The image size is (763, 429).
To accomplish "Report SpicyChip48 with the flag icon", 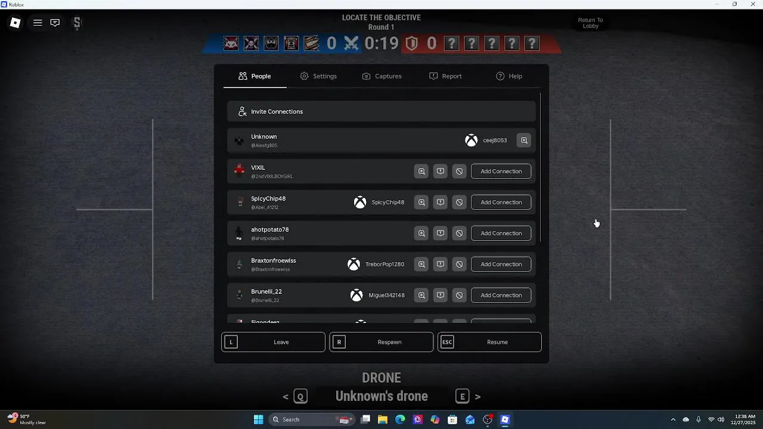I will pos(441,202).
